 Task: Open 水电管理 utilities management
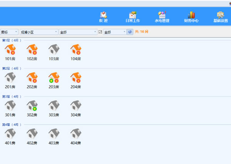162,17
